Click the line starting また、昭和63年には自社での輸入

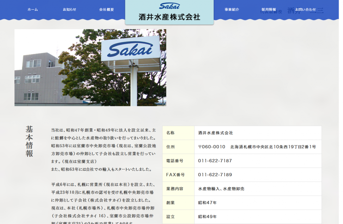tap(101, 170)
